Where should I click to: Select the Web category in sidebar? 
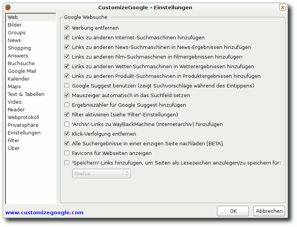[31, 17]
